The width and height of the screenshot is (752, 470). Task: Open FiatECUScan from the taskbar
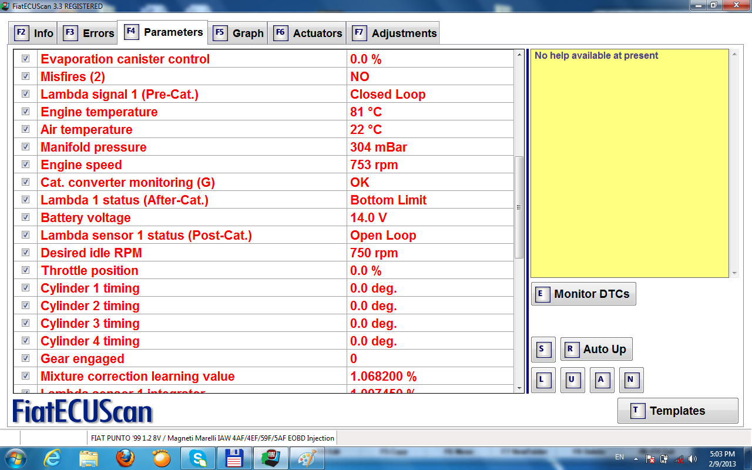[x=270, y=458]
